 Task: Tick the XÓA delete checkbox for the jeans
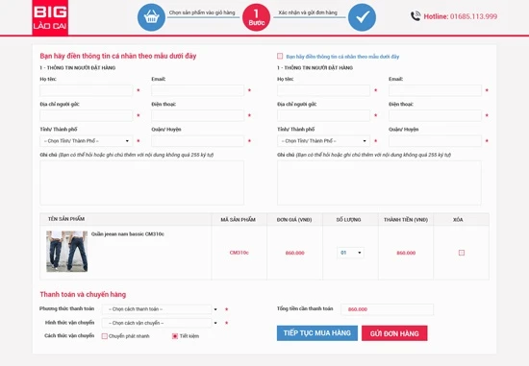click(462, 253)
